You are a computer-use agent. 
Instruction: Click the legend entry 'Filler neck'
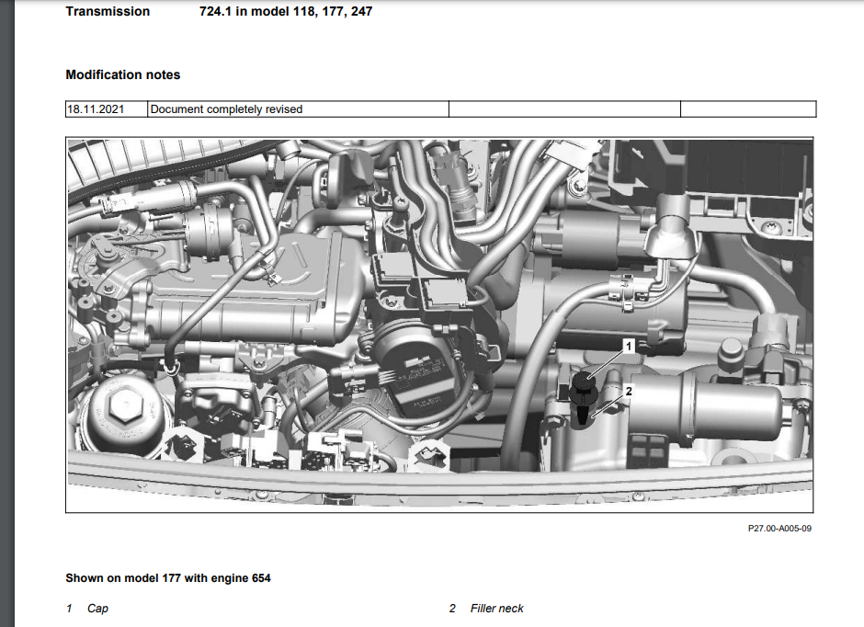click(496, 609)
